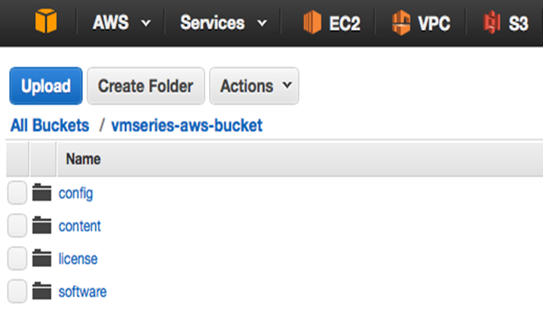Tick the license folder checkbox
Viewport: 543px width, 326px height.
point(17,259)
